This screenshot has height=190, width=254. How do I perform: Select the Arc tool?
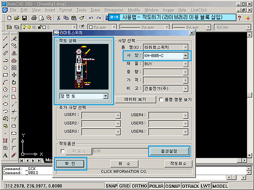click(x=5, y=82)
